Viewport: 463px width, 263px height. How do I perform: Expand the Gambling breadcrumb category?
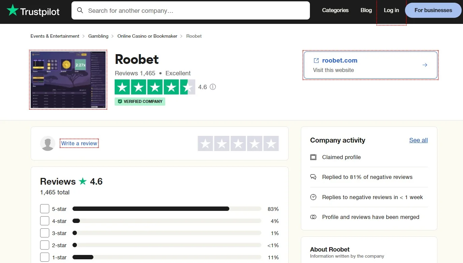(98, 36)
